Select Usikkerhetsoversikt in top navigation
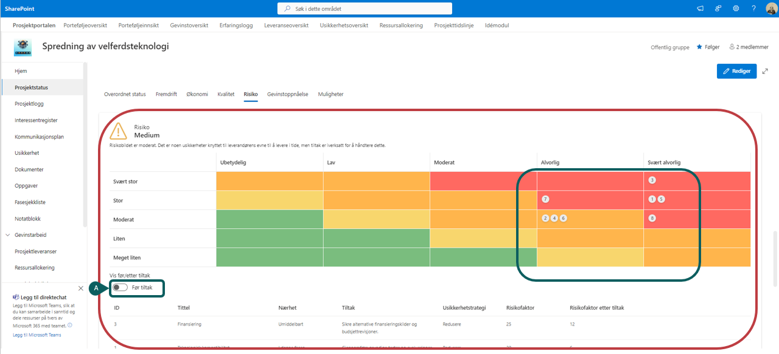Image resolution: width=779 pixels, height=354 pixels. [x=344, y=26]
